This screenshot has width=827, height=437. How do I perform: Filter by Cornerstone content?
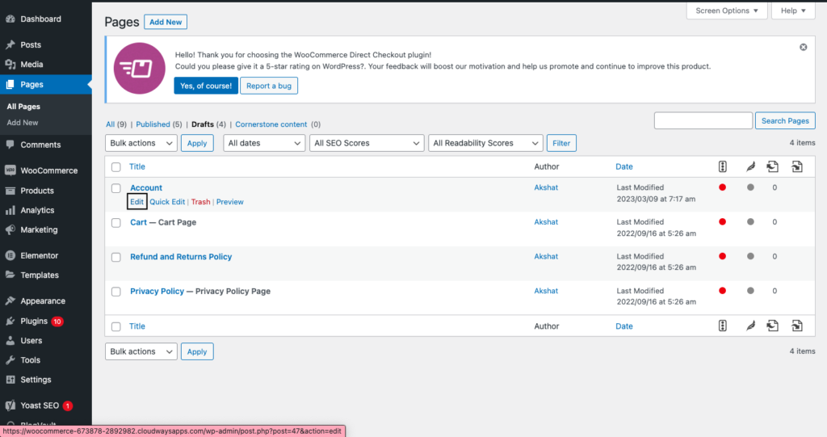coord(271,124)
